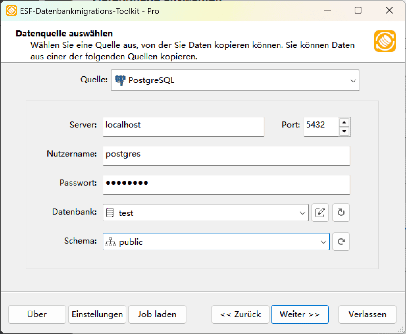Click the schema hierarchy icon beside "public"

click(109, 242)
